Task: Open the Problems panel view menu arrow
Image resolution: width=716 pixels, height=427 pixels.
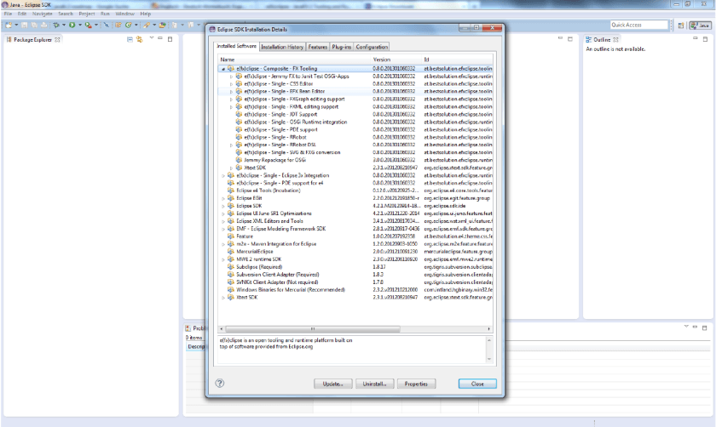Action: 686,327
